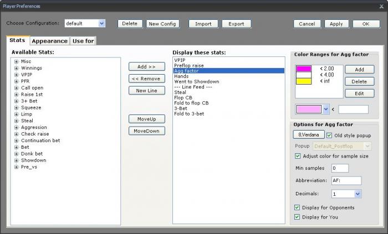Viewport: 388px width, 234px height.
Task: Expand the Squeeze node
Action: tap(16, 108)
